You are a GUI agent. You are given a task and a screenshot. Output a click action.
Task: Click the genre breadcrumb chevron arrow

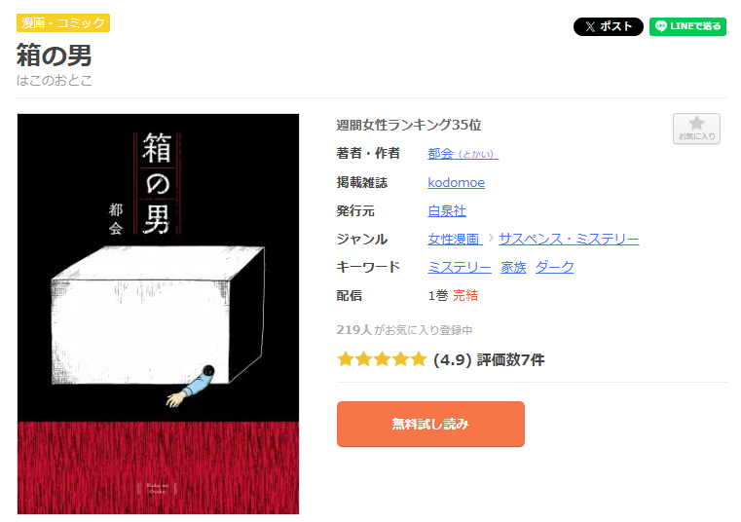(x=491, y=238)
